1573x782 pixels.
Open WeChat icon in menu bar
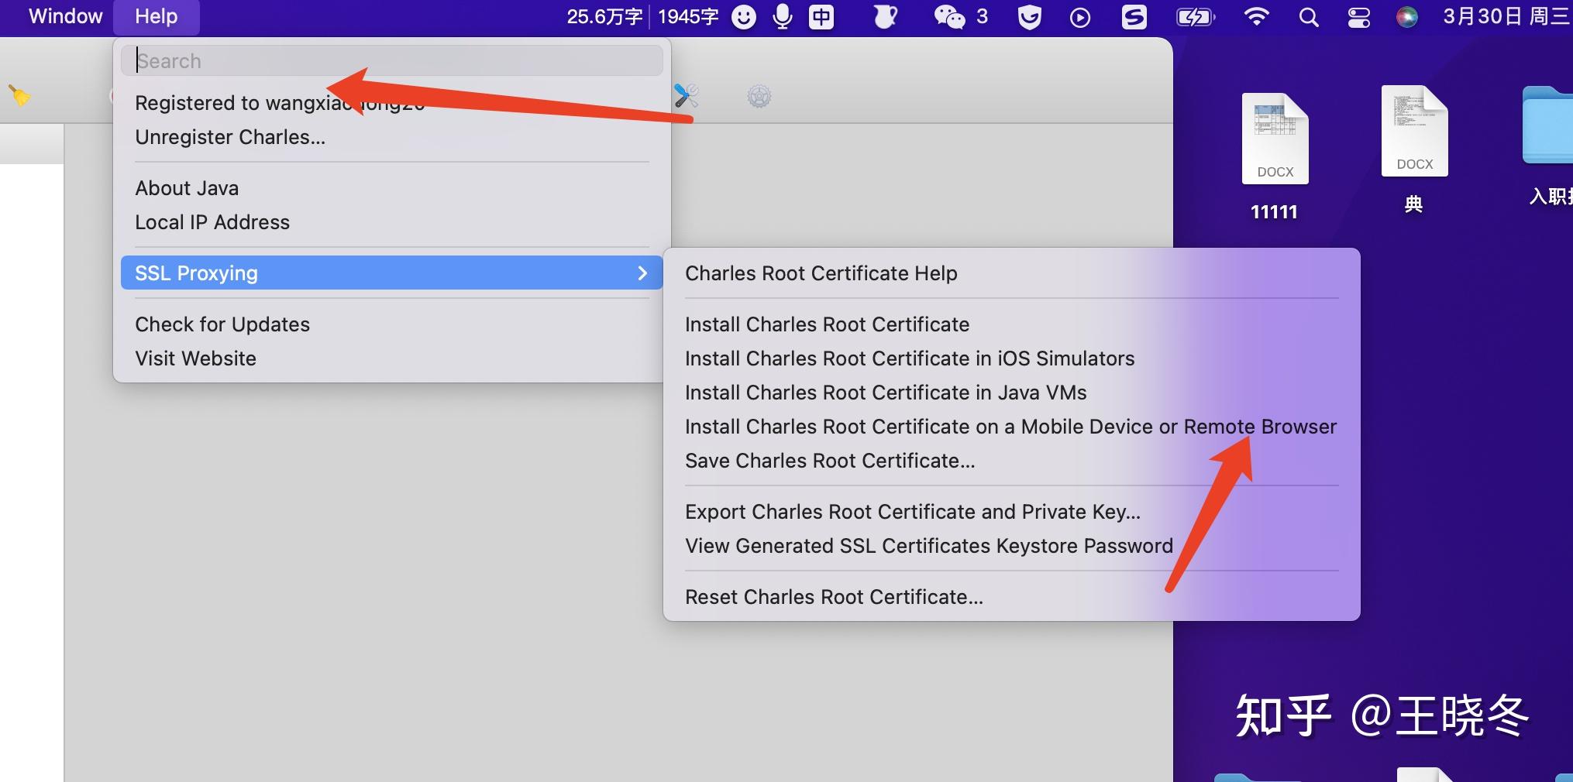(948, 16)
